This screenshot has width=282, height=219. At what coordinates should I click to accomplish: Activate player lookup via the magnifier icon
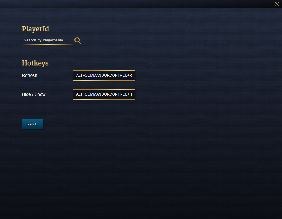tap(77, 40)
